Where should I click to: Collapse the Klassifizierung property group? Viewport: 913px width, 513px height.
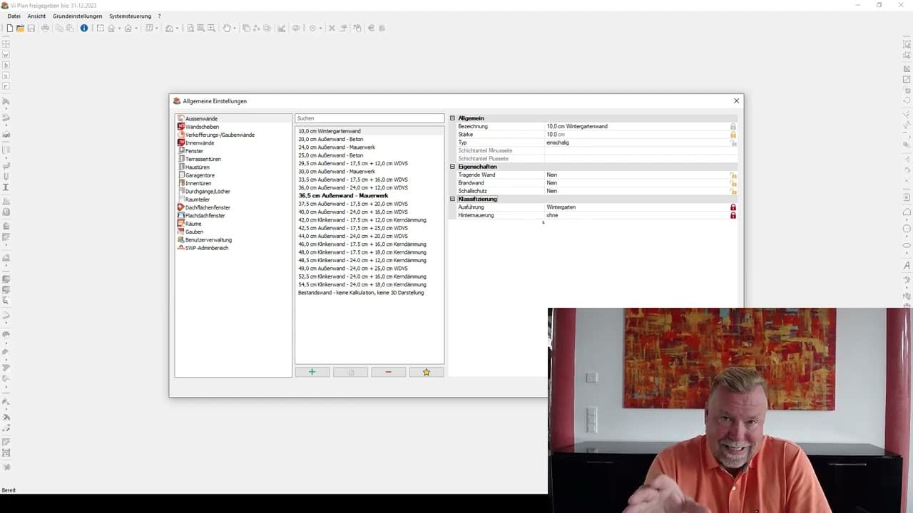(x=452, y=199)
